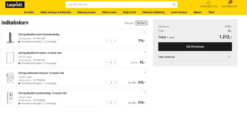Open Kundeservice headset icon
The image size is (247, 113).
coord(208,3)
